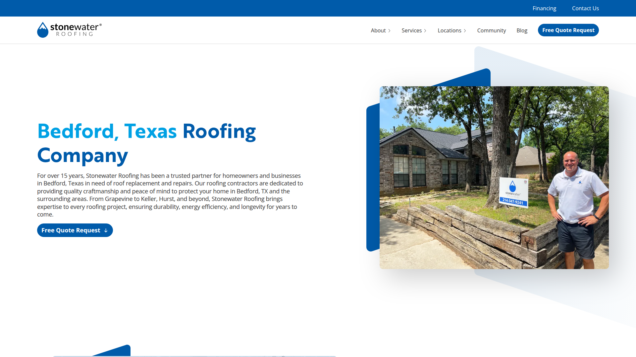Open the About menu item
Image resolution: width=636 pixels, height=357 pixels.
point(378,30)
